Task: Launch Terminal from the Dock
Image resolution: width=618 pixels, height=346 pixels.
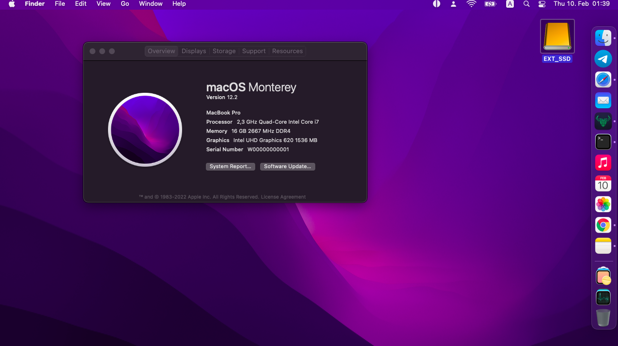Action: pos(603,142)
